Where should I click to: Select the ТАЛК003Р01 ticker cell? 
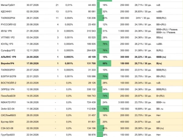[x=8, y=70]
